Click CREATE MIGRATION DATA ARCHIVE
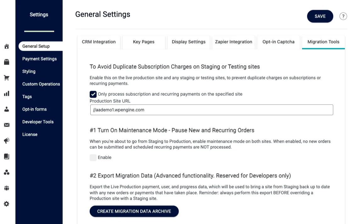 [134, 211]
